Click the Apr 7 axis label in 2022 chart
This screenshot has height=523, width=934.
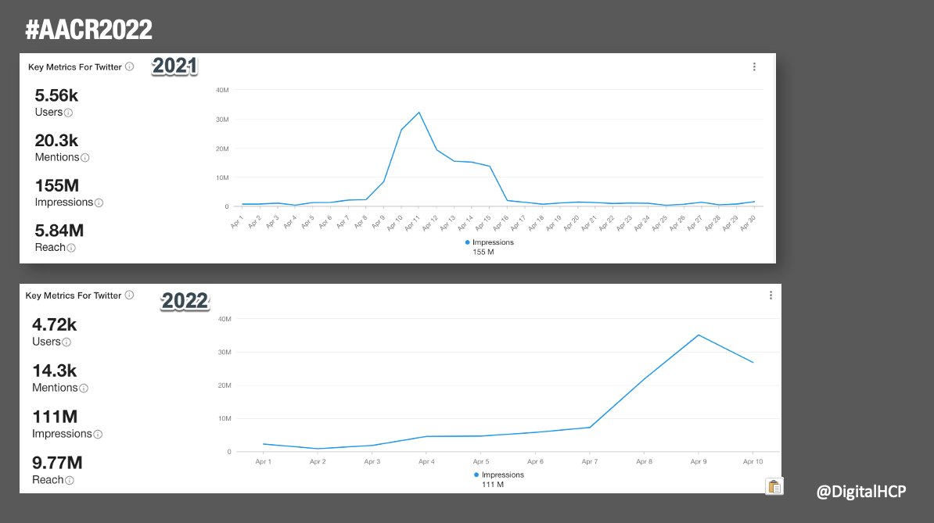click(x=590, y=462)
